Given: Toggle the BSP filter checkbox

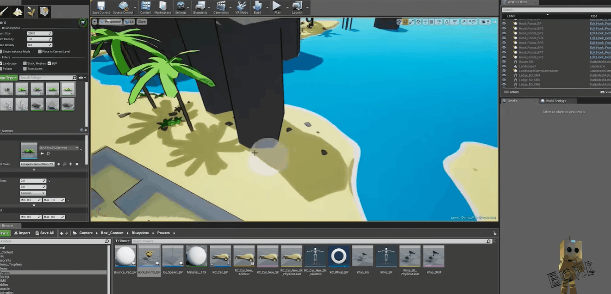Looking at the screenshot, I should tap(50, 63).
